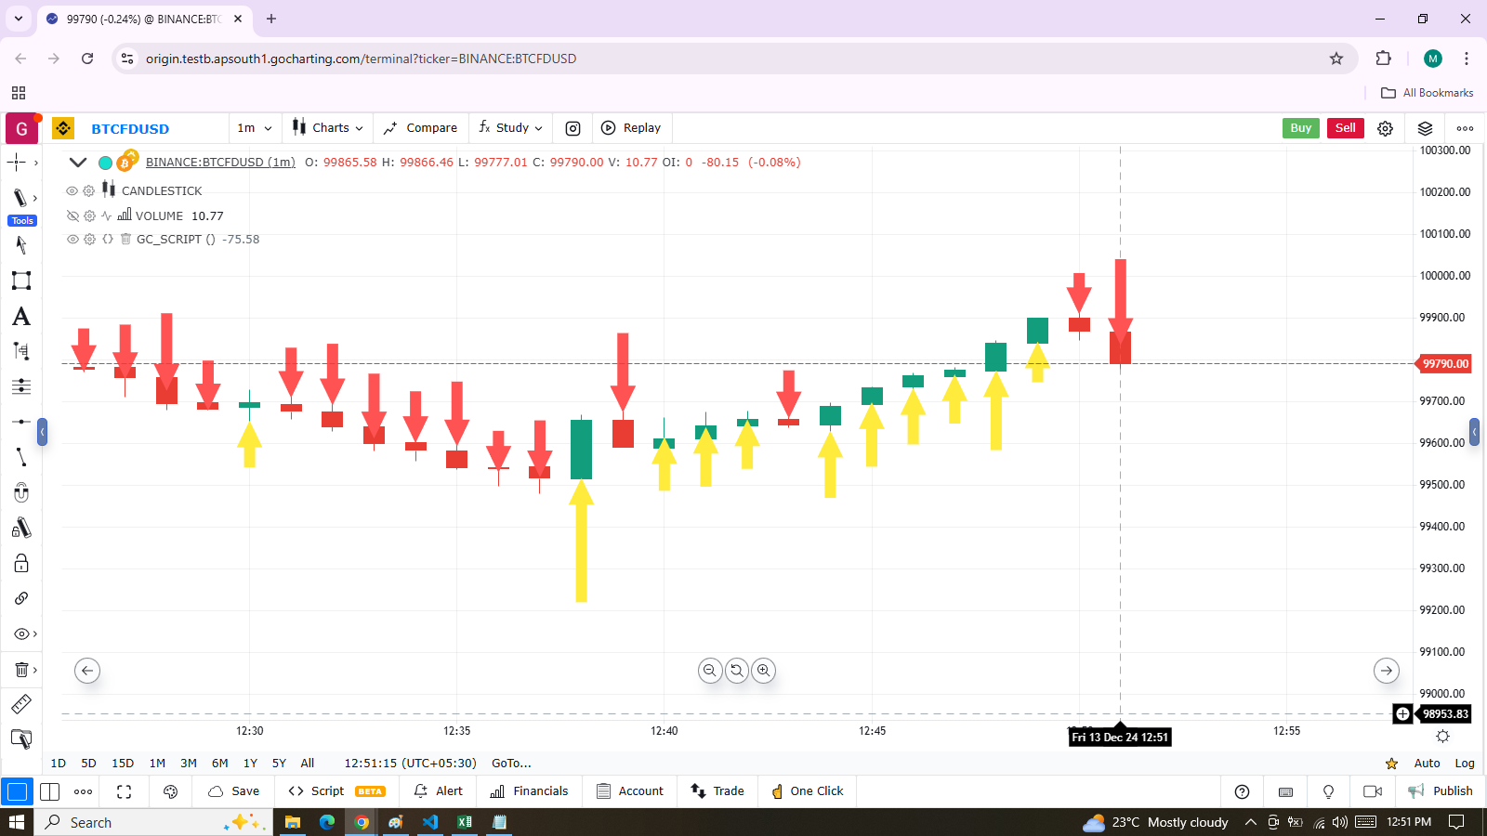Image resolution: width=1487 pixels, height=836 pixels.
Task: Open the ruler measurement tool
Action: pos(20,704)
